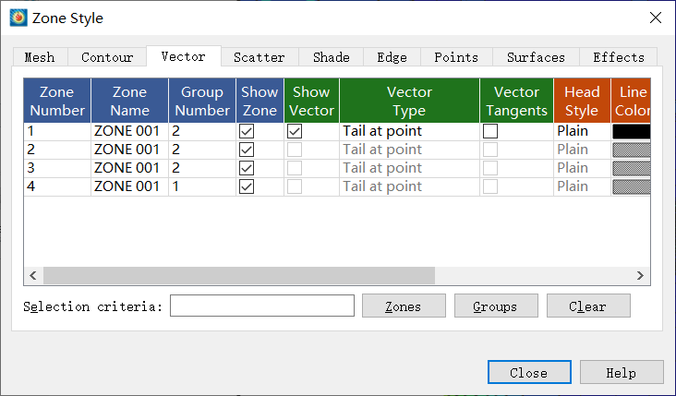Open the Points tab
The width and height of the screenshot is (676, 396).
[456, 57]
